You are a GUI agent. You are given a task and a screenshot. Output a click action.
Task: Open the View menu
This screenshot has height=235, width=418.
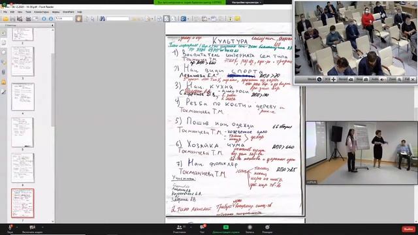[x=20, y=12]
